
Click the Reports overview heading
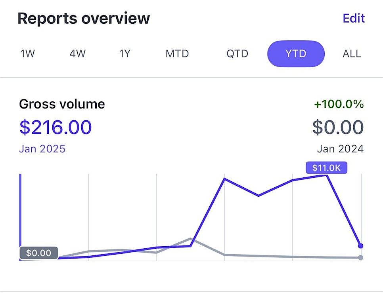[84, 18]
